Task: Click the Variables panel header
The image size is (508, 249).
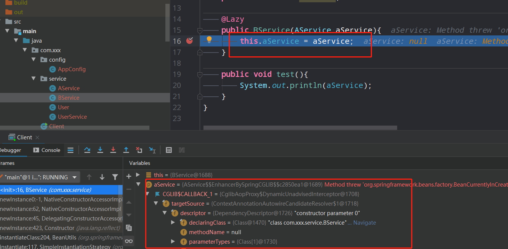Action: click(x=139, y=163)
